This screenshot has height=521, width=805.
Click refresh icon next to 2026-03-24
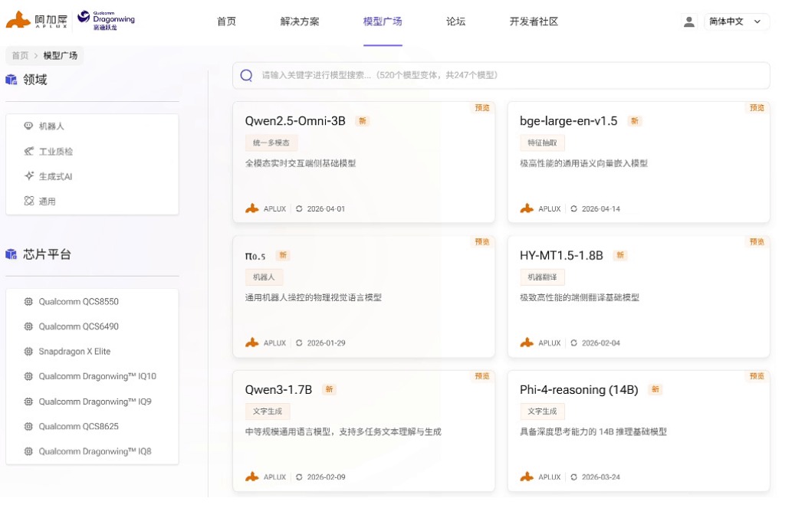point(574,477)
